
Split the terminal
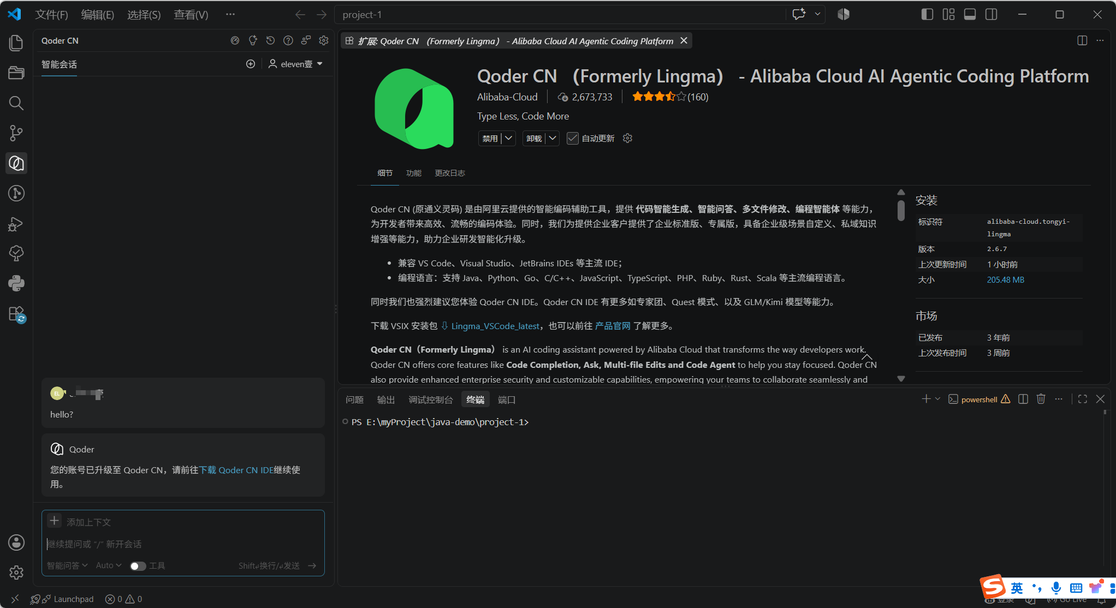pos(1023,400)
